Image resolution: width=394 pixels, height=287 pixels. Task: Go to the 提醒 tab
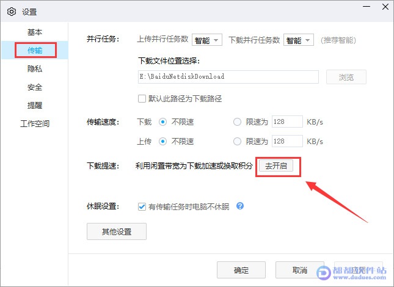(35, 105)
